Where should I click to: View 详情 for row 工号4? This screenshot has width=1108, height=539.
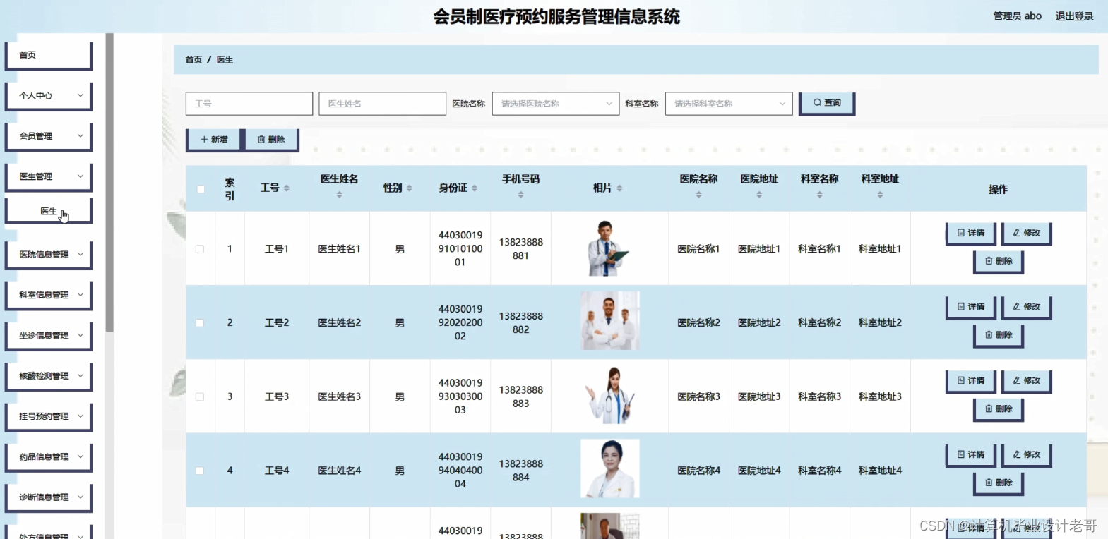tap(971, 454)
